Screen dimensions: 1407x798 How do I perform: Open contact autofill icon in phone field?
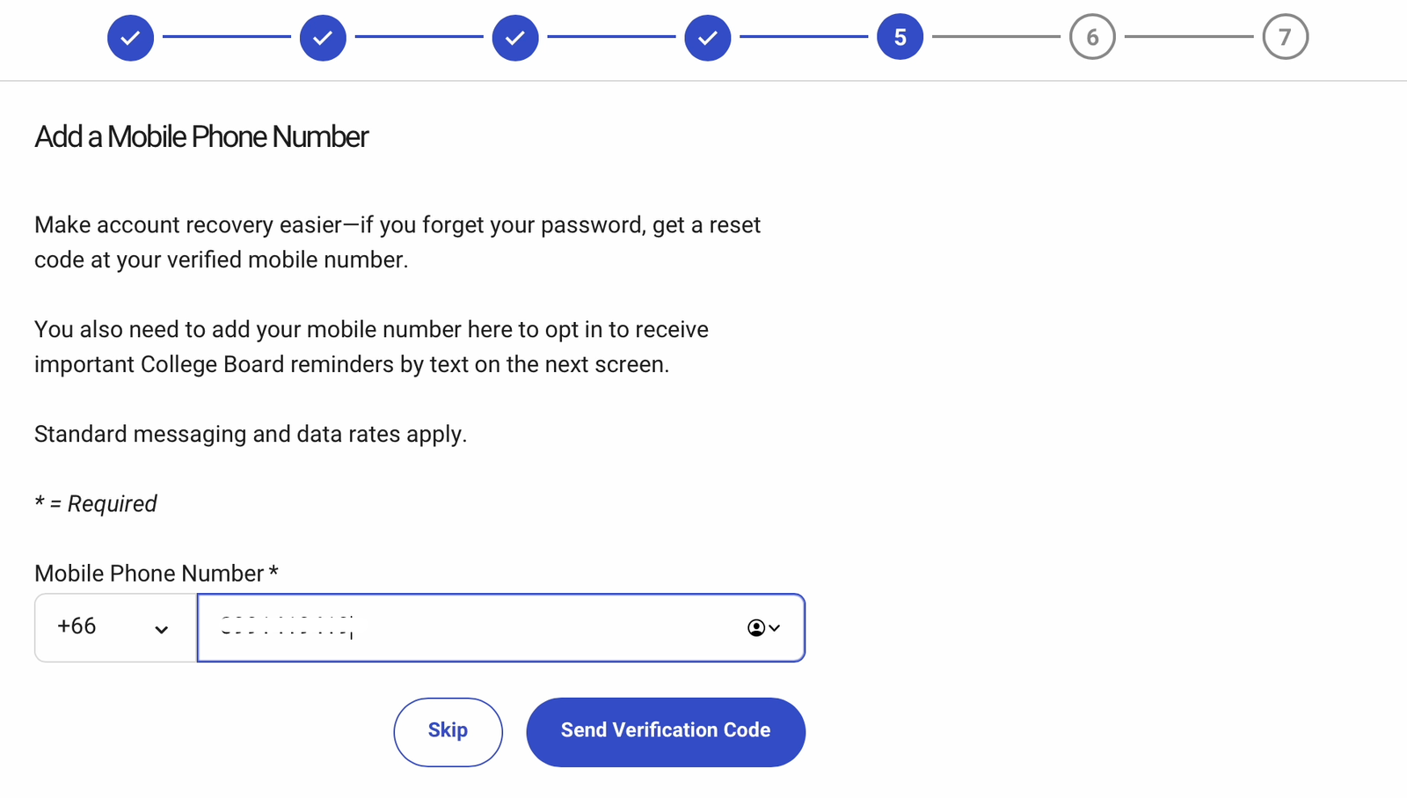pos(762,628)
